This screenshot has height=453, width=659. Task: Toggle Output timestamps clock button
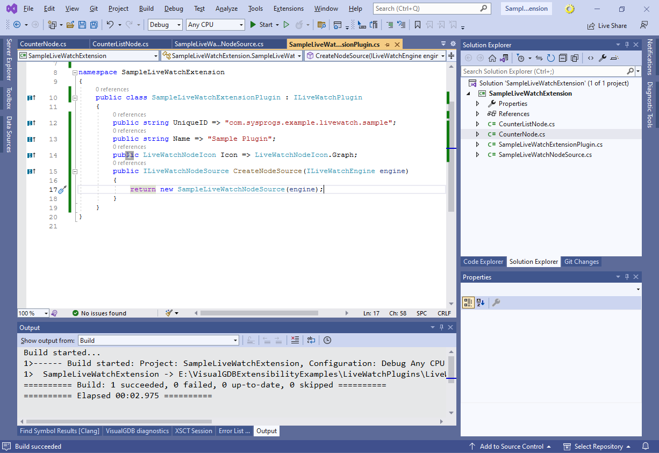click(327, 340)
